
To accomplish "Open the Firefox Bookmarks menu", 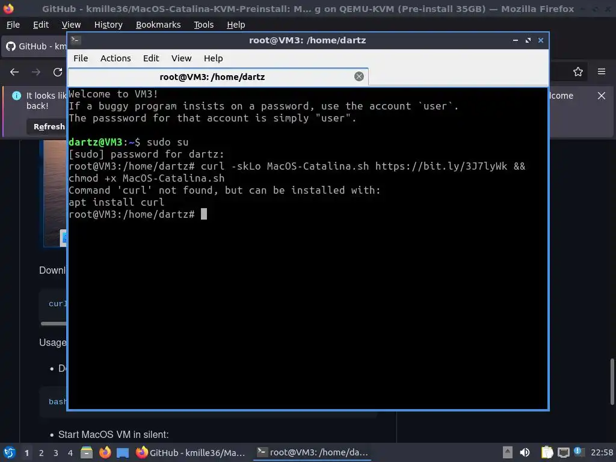I will tap(158, 25).
